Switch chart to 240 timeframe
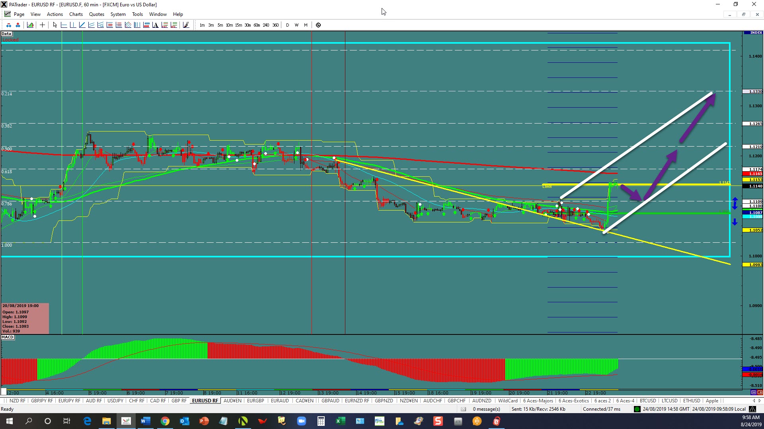 [x=266, y=25]
